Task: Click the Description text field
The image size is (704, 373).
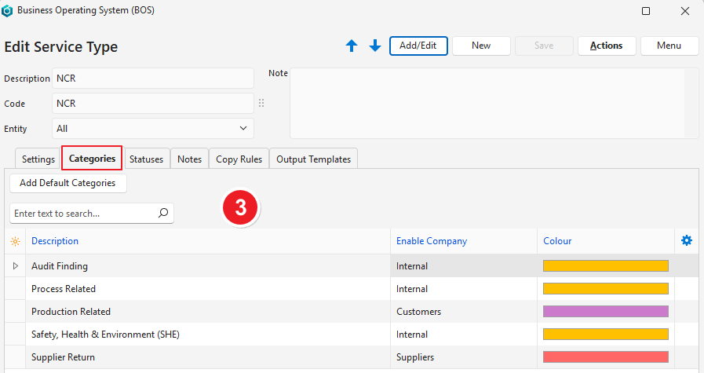Action: point(153,79)
